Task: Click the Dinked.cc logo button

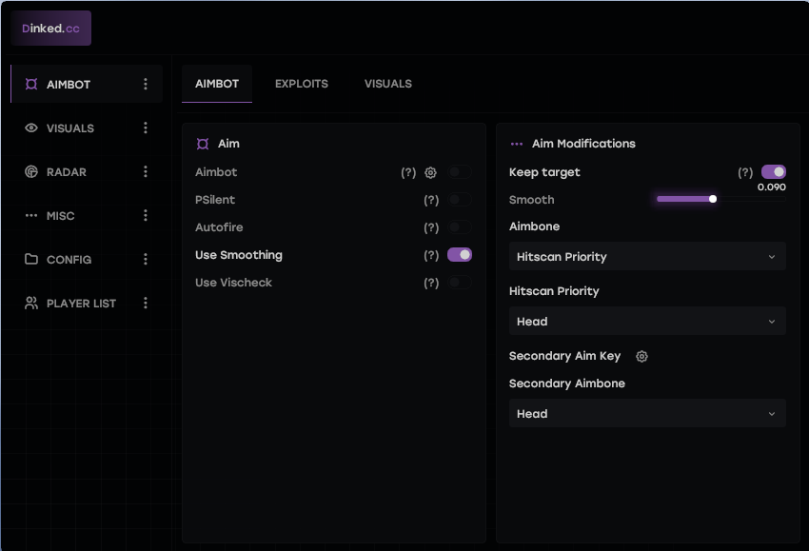Action: tap(50, 29)
